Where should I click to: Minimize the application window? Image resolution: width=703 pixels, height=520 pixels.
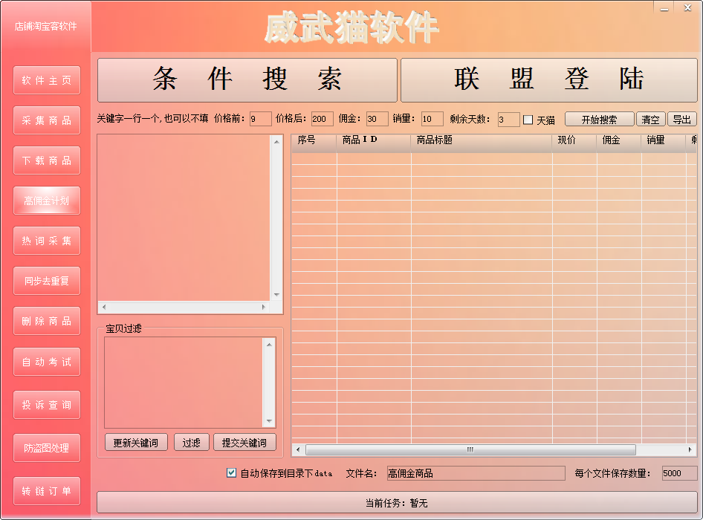[664, 8]
